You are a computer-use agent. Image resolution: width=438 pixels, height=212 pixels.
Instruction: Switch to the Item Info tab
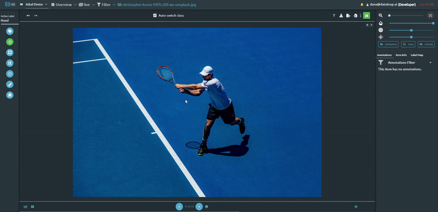pos(401,55)
